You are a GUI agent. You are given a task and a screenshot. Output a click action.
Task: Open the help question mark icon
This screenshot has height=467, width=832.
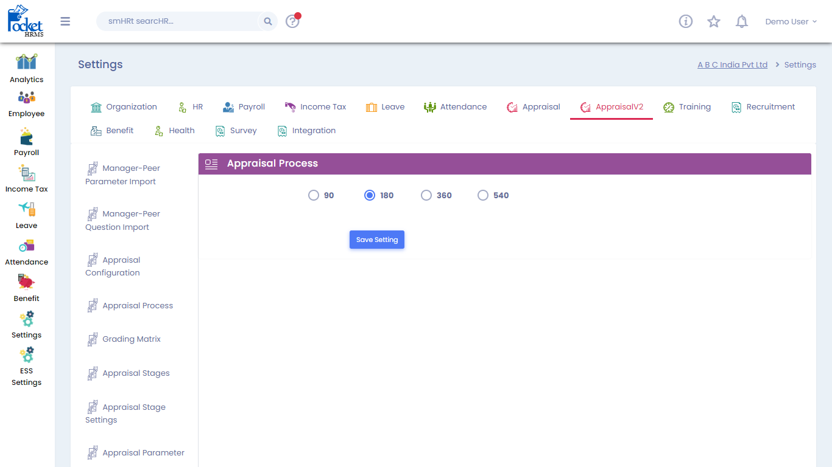click(292, 22)
